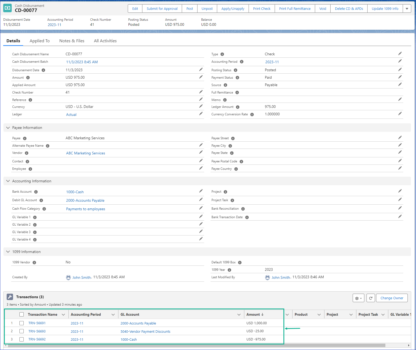
Task: Click info icon beside Disbursement Date label
Action: 43,70
